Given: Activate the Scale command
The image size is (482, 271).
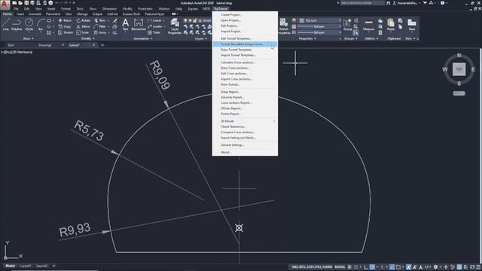Looking at the screenshot, I should click(x=83, y=32).
